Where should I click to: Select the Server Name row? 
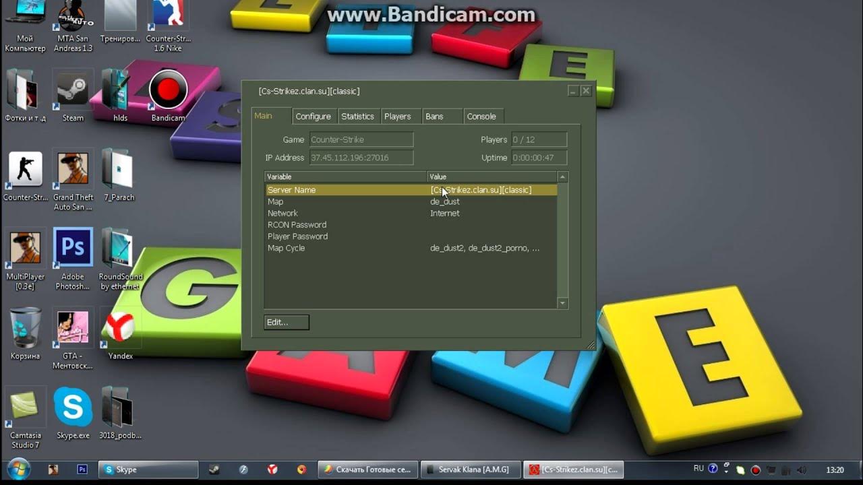pos(411,190)
